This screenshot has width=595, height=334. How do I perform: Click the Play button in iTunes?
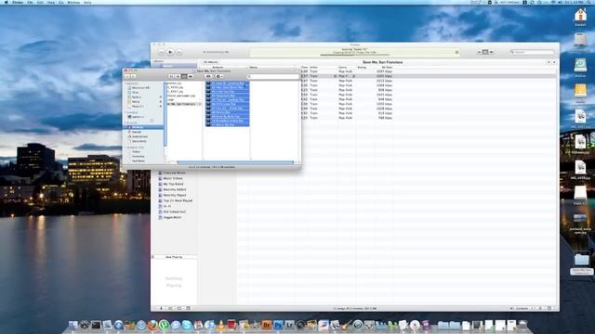point(170,52)
